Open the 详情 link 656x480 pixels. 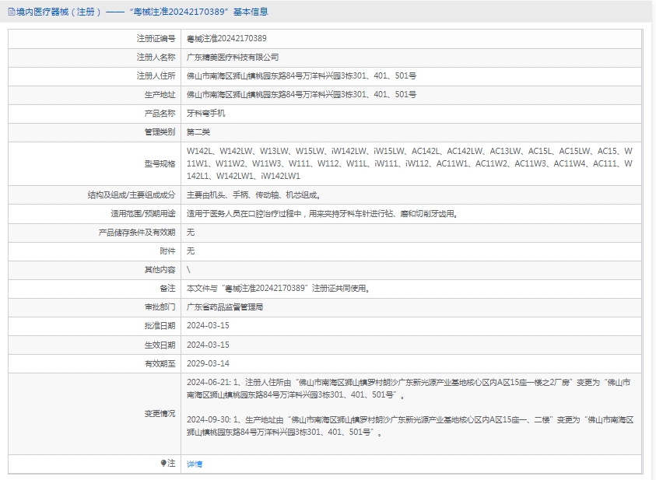pyautogui.click(x=195, y=464)
